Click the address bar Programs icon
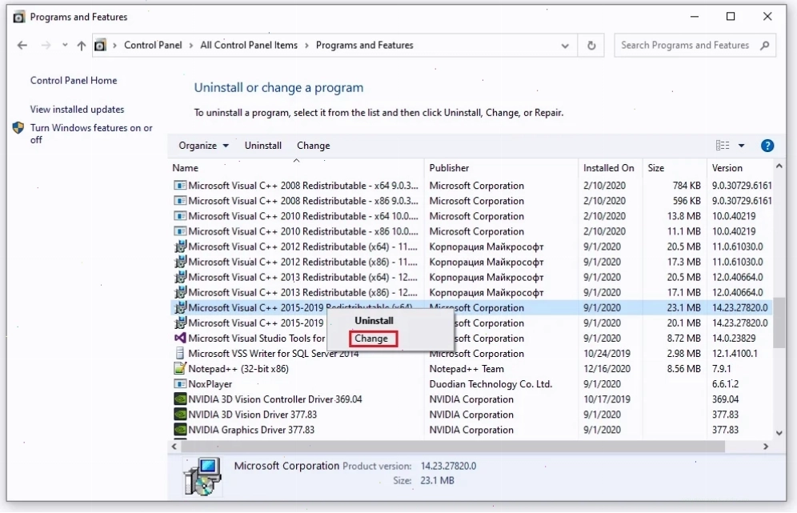Image resolution: width=797 pixels, height=513 pixels. coord(101,46)
